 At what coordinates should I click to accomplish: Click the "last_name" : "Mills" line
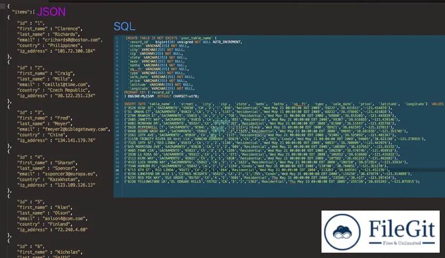coord(45,79)
